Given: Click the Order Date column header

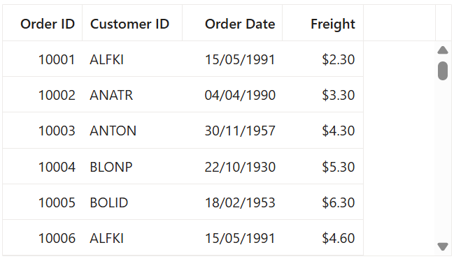Looking at the screenshot, I should pyautogui.click(x=232, y=23).
